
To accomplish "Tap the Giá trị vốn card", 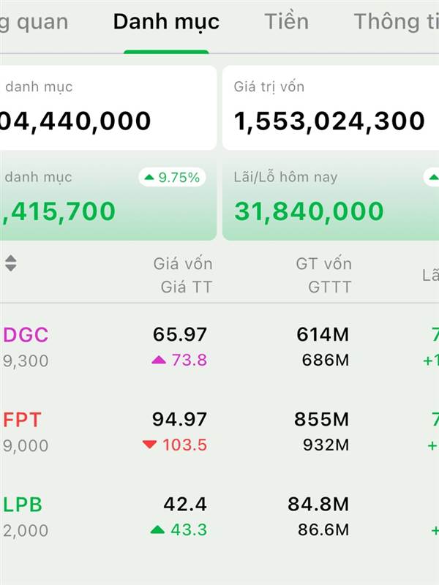I will [x=331, y=108].
